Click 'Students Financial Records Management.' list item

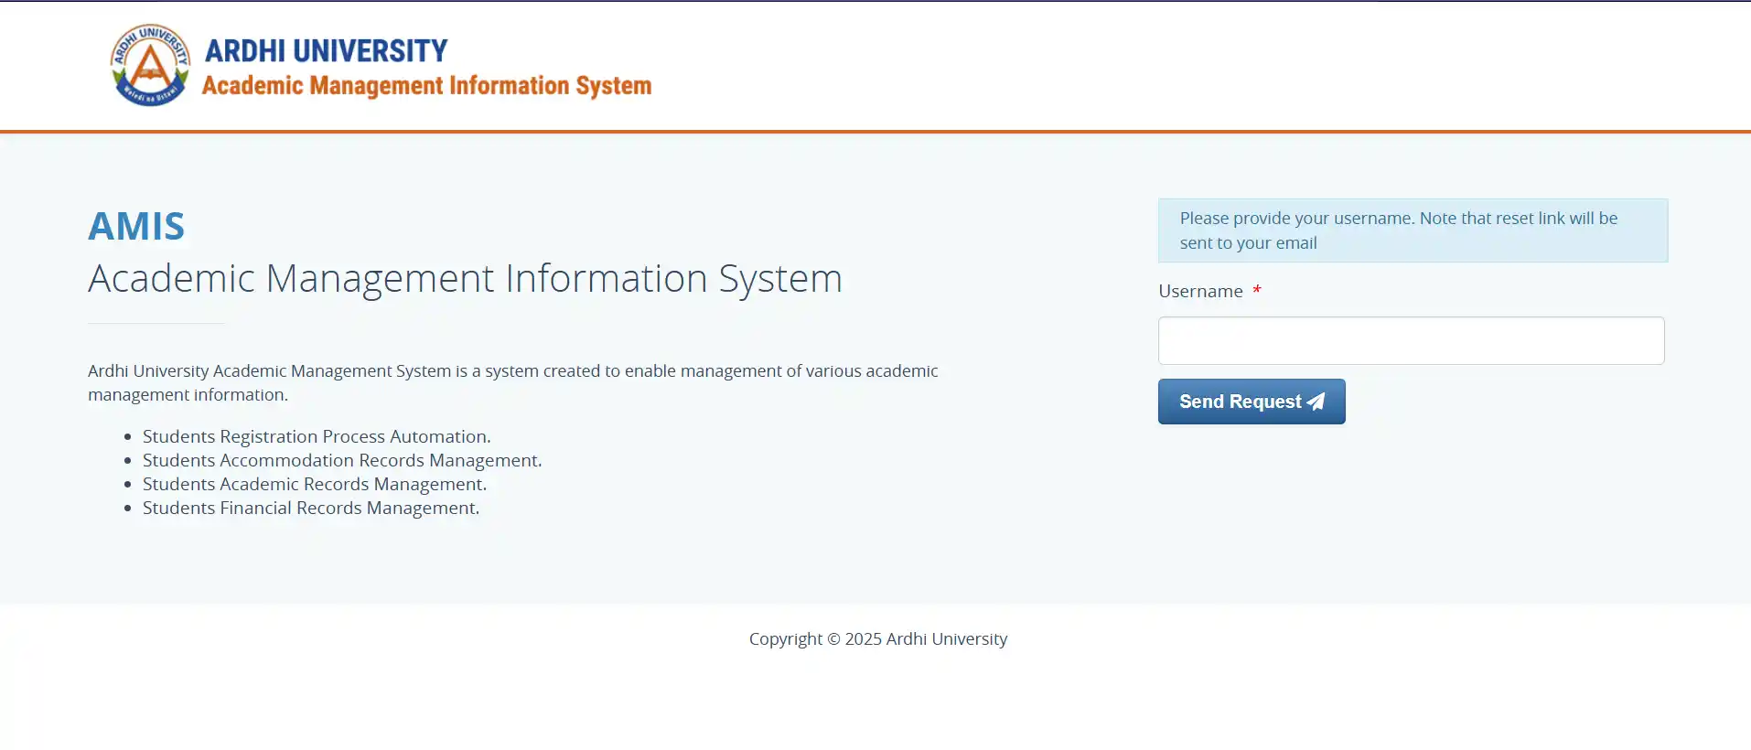(x=311, y=508)
